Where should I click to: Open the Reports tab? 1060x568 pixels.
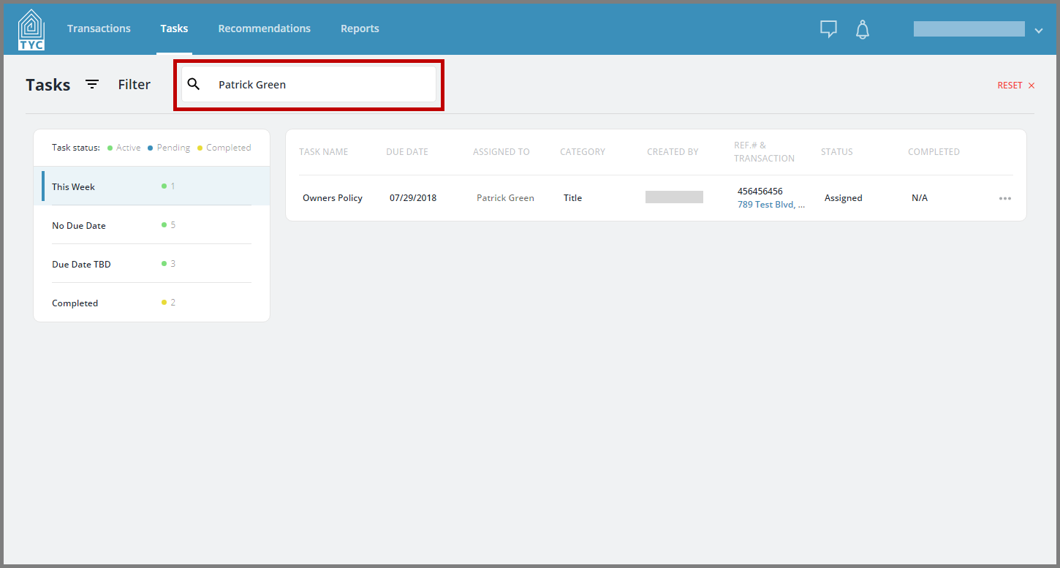click(360, 29)
